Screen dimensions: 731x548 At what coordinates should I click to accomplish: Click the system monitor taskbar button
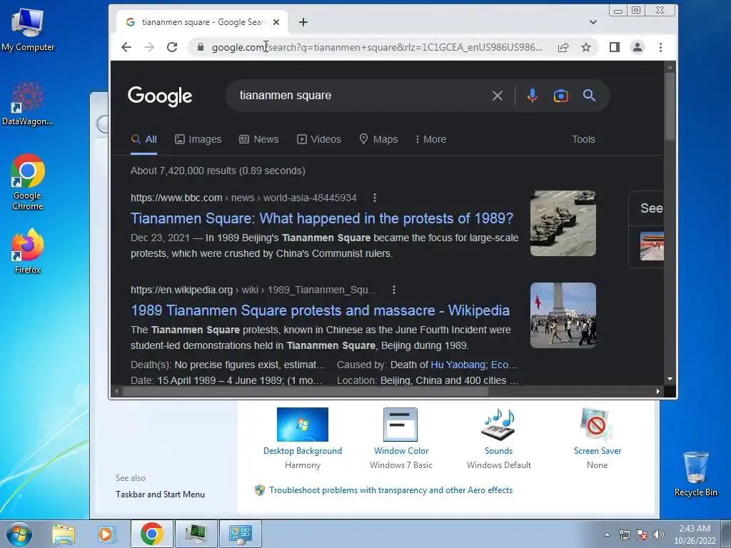pyautogui.click(x=196, y=534)
